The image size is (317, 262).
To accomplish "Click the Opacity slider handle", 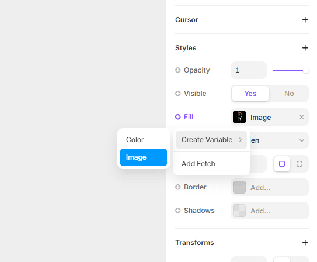I will point(306,70).
